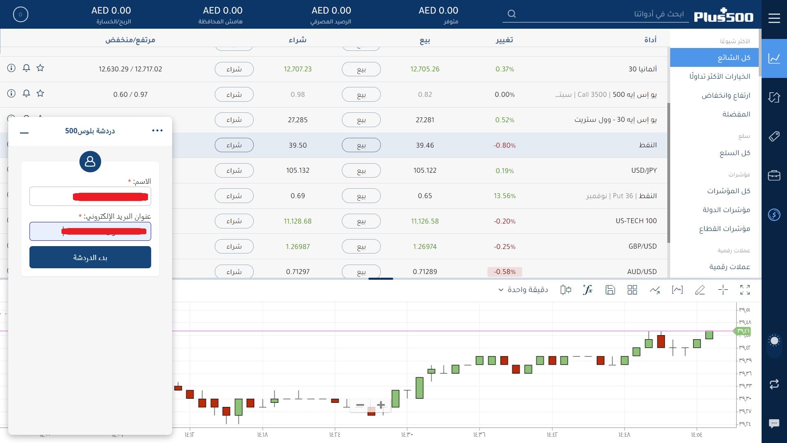Expand the one-minute timeframe dropdown
The image size is (787, 443).
523,290
